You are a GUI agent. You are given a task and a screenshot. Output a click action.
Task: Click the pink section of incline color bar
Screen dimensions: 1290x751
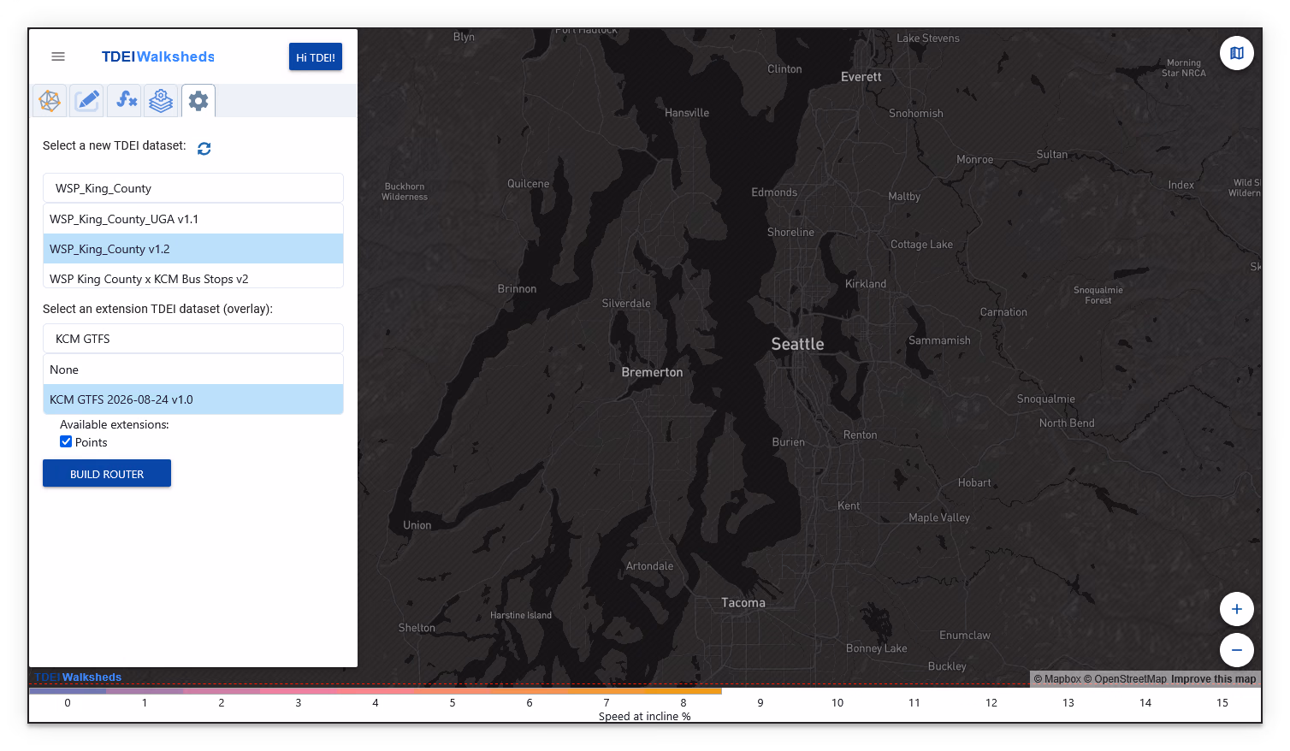point(299,691)
